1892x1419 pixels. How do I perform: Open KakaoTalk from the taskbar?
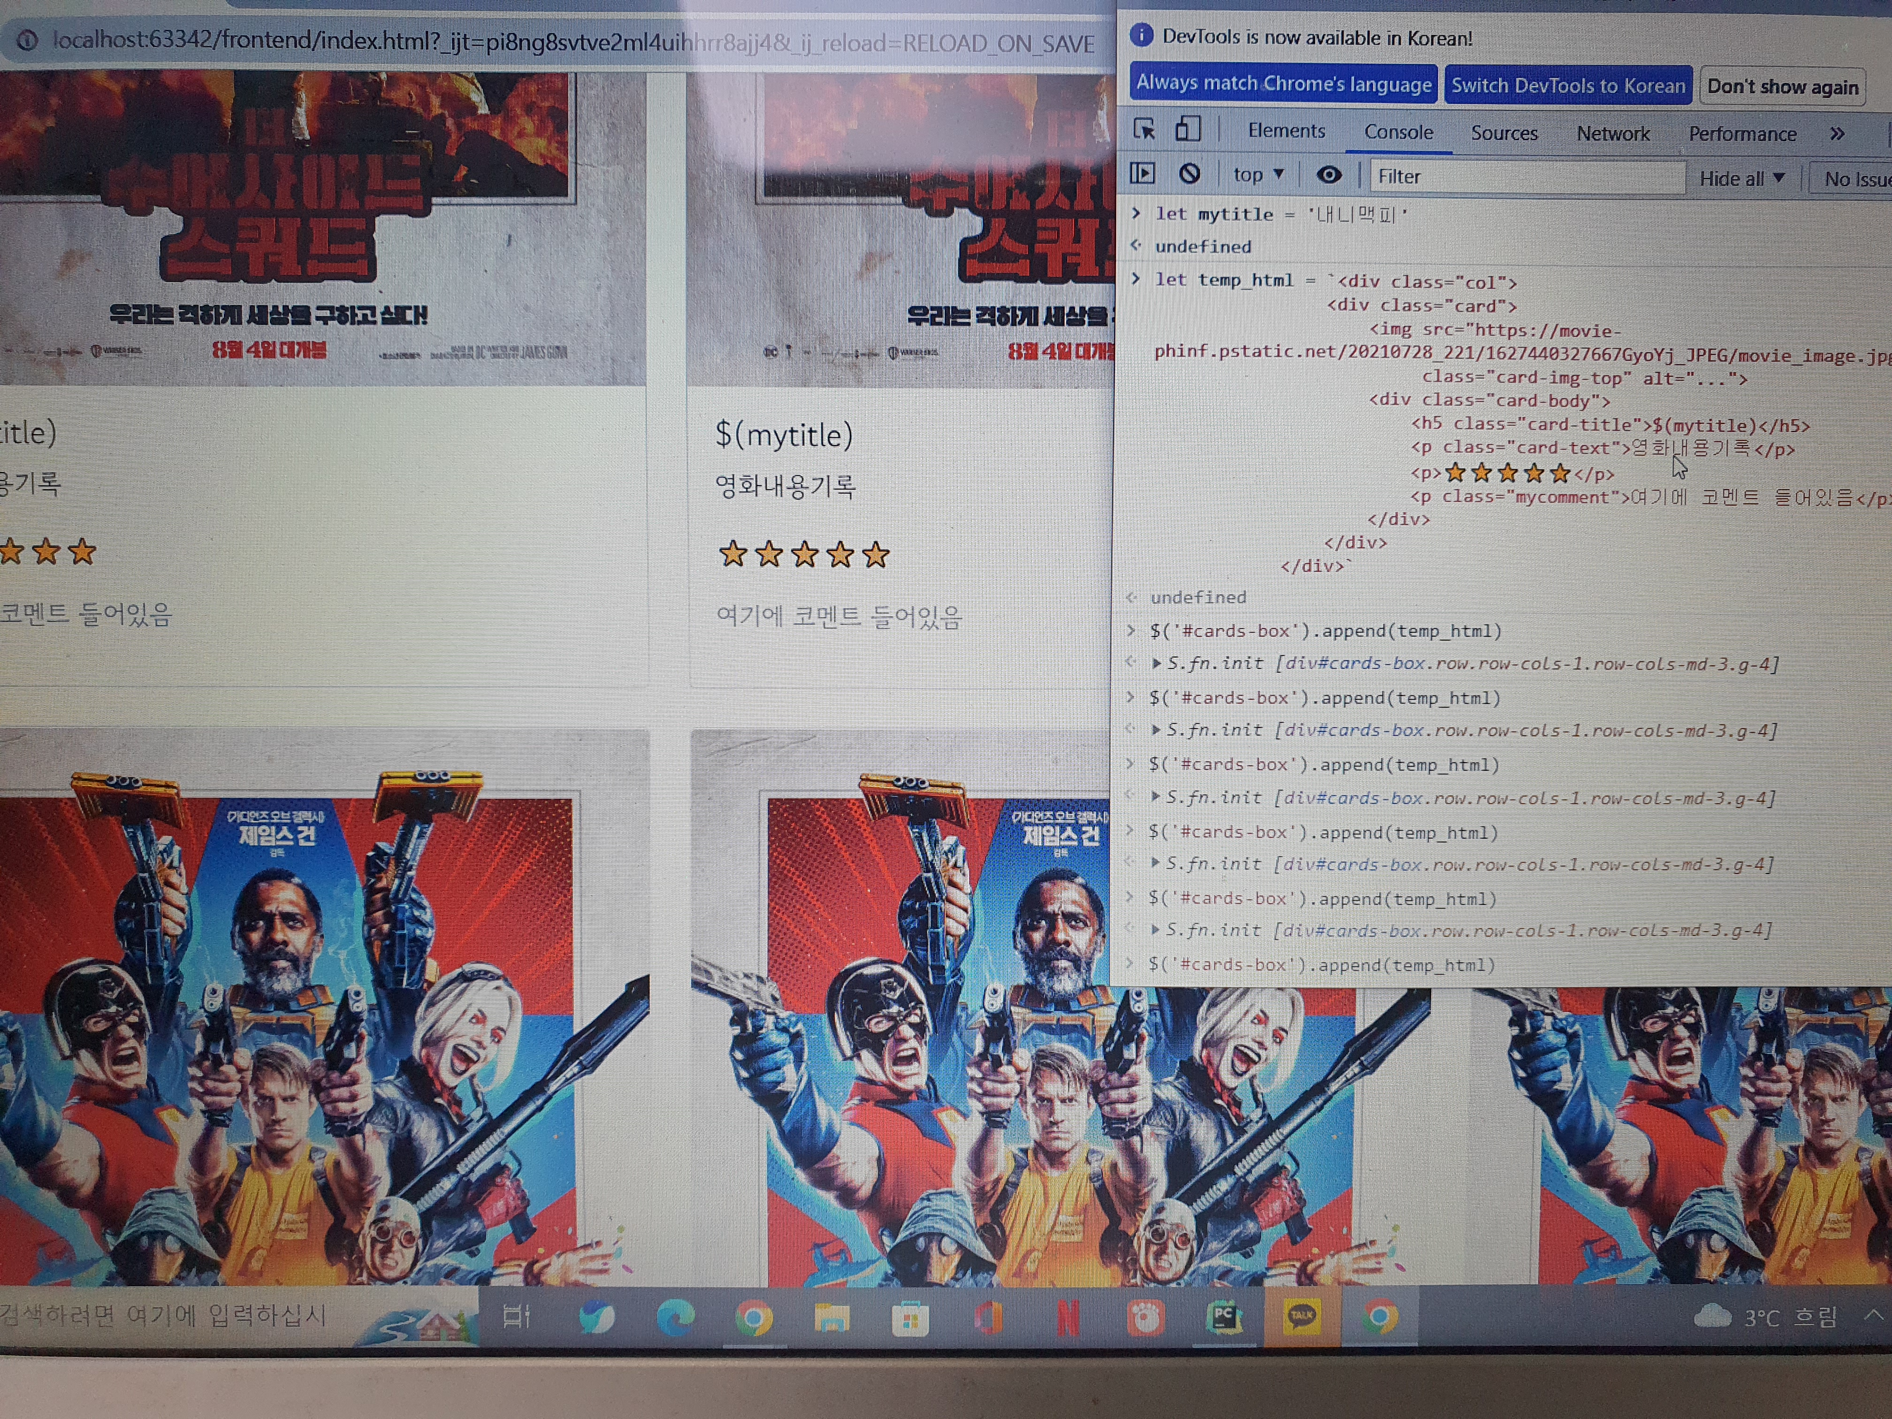point(1301,1317)
